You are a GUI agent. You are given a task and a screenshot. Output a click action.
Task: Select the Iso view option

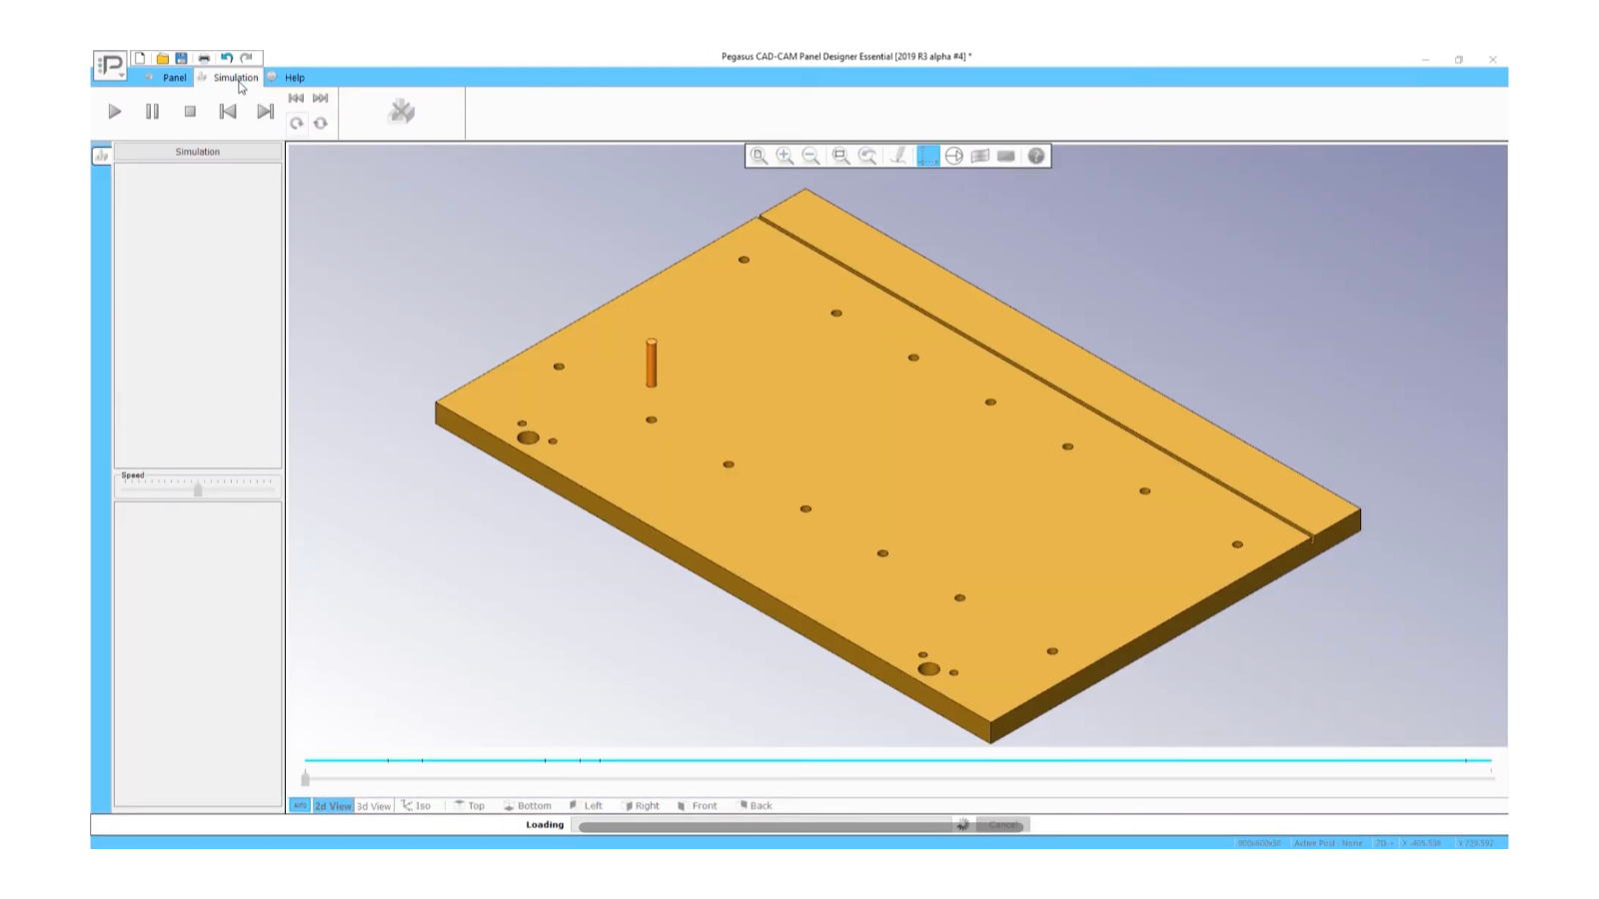[419, 805]
